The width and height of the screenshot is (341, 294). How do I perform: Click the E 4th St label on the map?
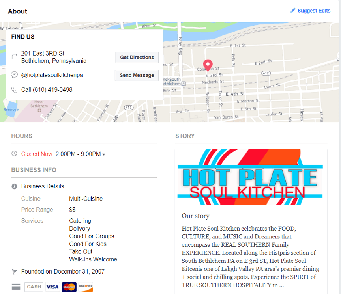click(235, 94)
